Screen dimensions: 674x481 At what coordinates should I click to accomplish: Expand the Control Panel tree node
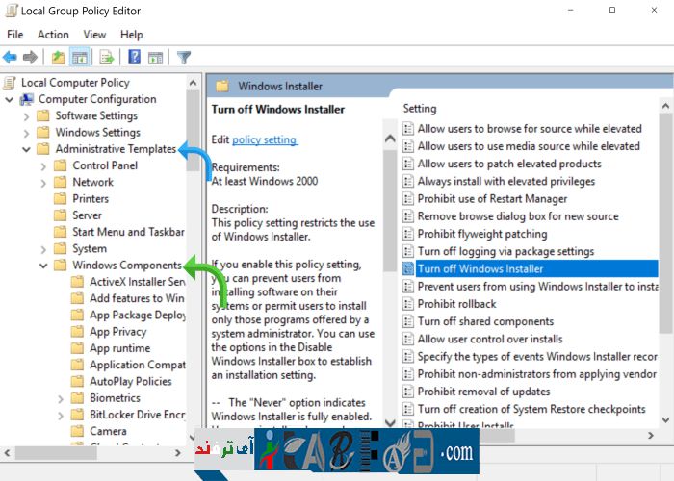coord(43,165)
